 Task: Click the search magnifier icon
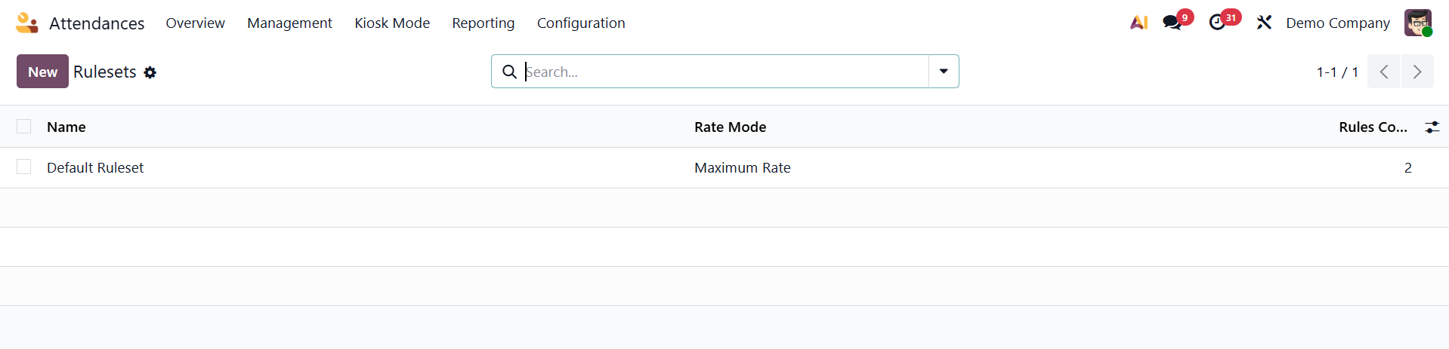click(x=510, y=72)
